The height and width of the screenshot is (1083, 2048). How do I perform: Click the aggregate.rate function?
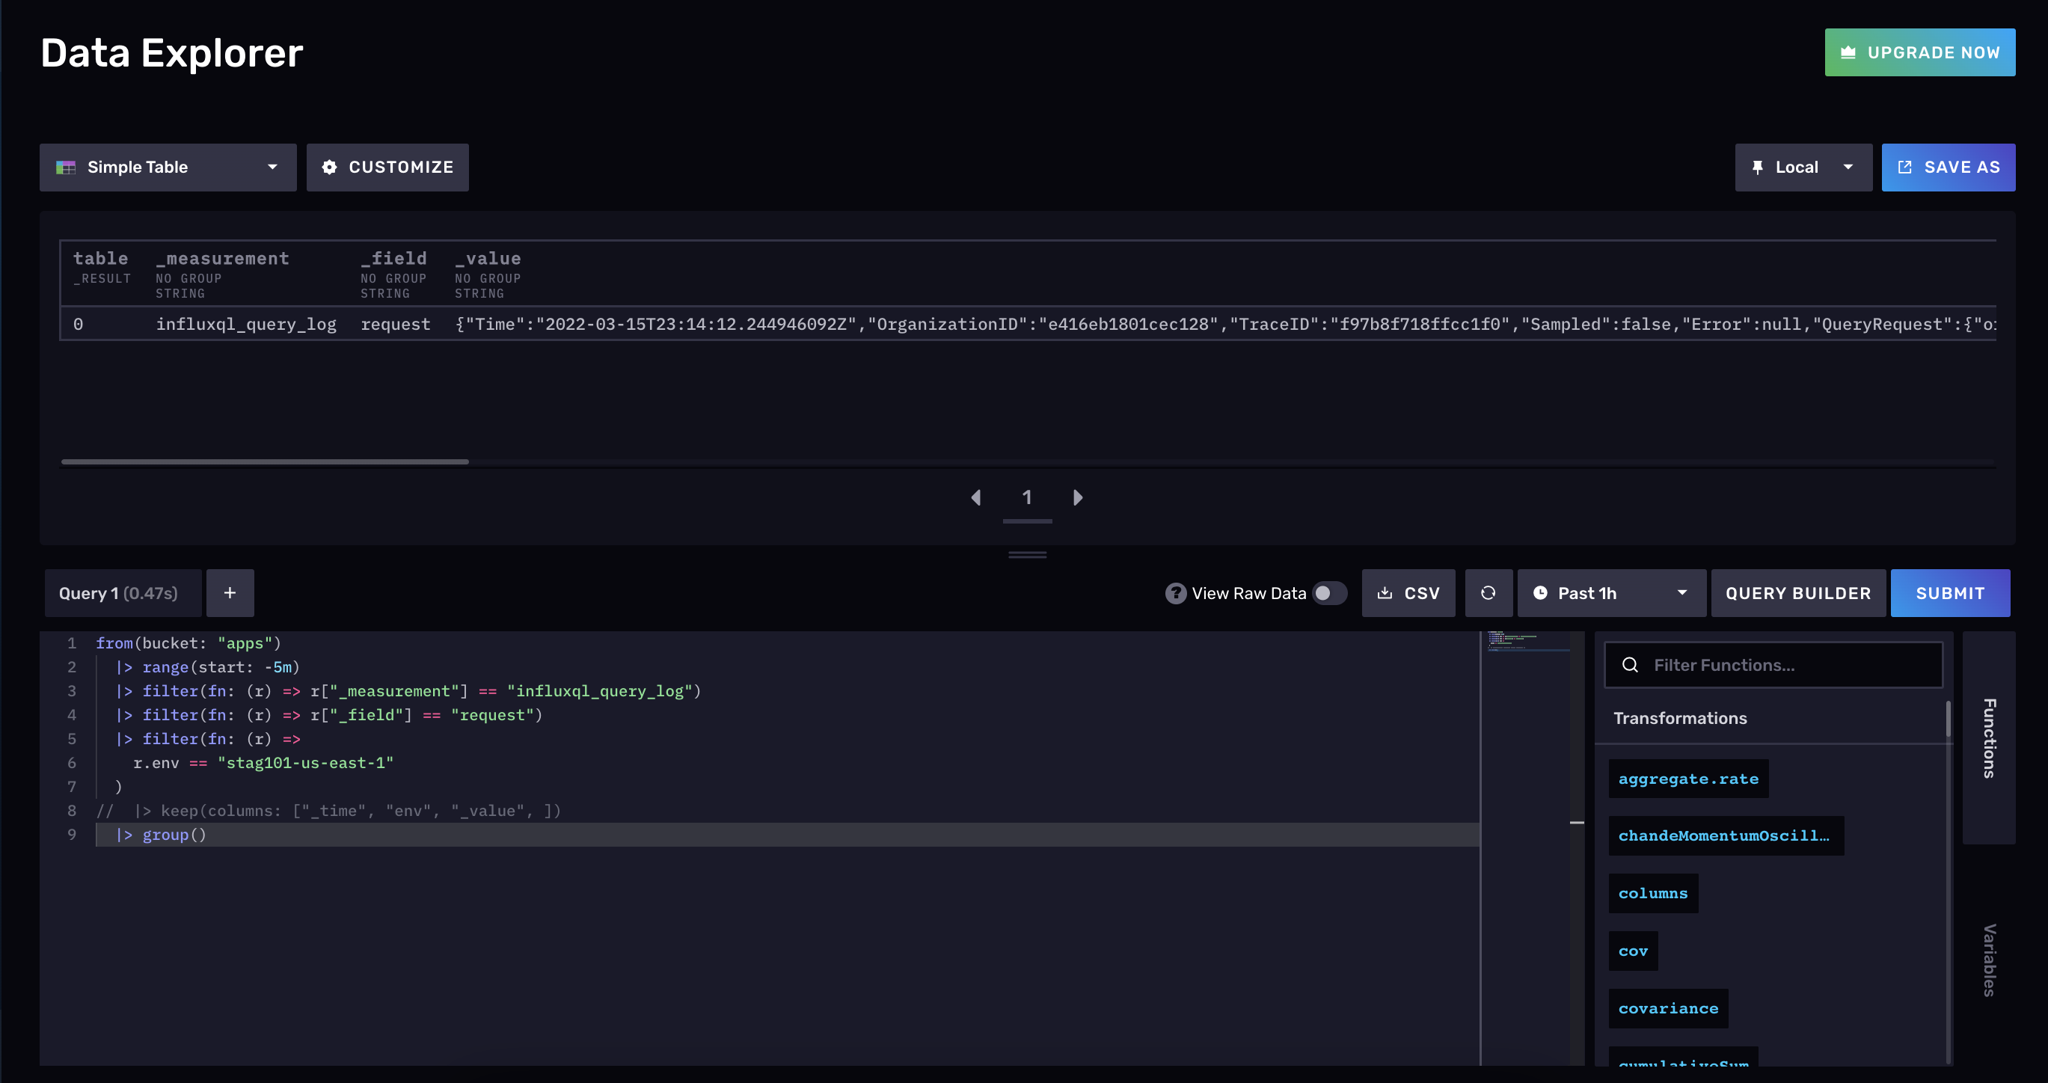[x=1688, y=779]
